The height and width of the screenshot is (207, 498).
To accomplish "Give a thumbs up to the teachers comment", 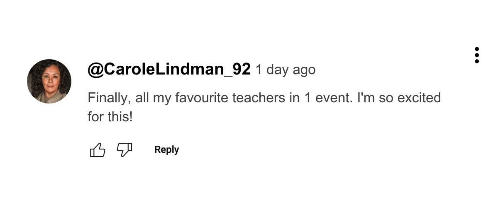I will [x=98, y=150].
